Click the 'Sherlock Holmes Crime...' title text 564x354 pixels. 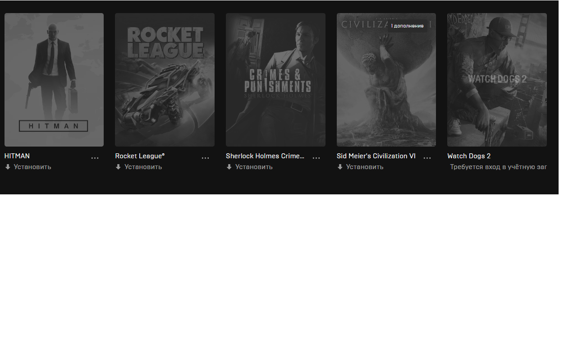[x=265, y=156]
